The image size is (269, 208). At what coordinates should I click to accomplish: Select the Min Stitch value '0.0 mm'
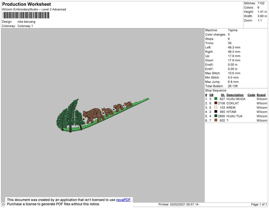point(233,78)
